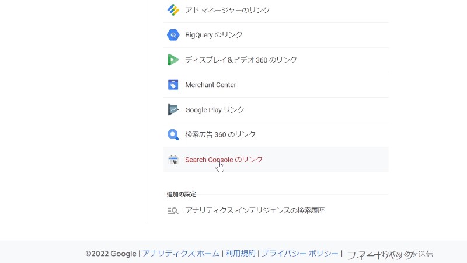Go to アナリティクス ホーム footer link
The height and width of the screenshot is (263, 467).
coord(181,254)
